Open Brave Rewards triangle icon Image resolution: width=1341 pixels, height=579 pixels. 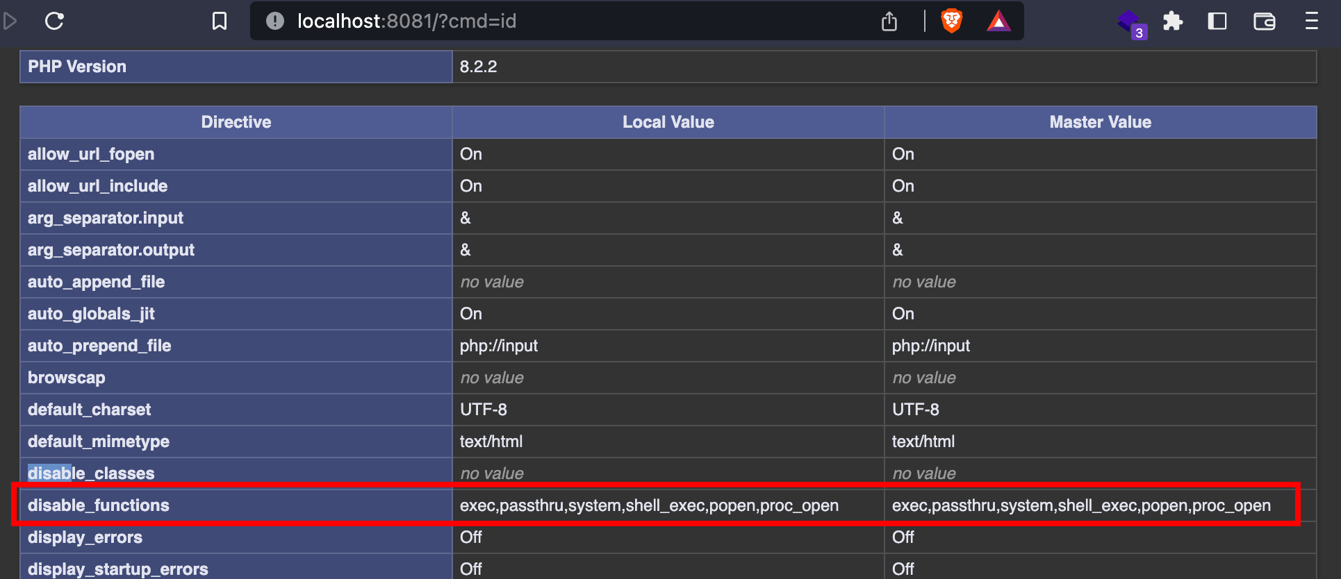pyautogui.click(x=998, y=21)
